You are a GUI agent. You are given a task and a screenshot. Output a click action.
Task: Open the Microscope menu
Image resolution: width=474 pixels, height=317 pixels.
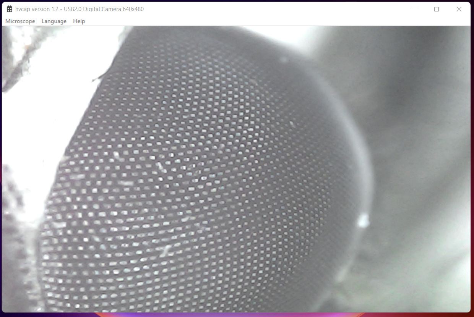pos(20,21)
